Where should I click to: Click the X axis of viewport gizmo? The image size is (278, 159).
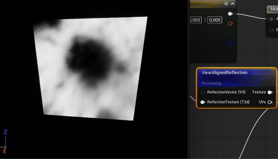(x=4, y=151)
